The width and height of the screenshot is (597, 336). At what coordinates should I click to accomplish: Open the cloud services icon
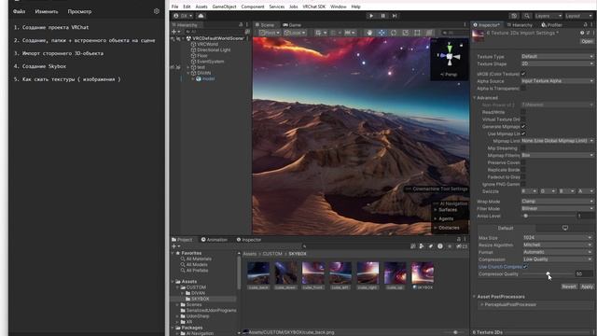tap(201, 16)
